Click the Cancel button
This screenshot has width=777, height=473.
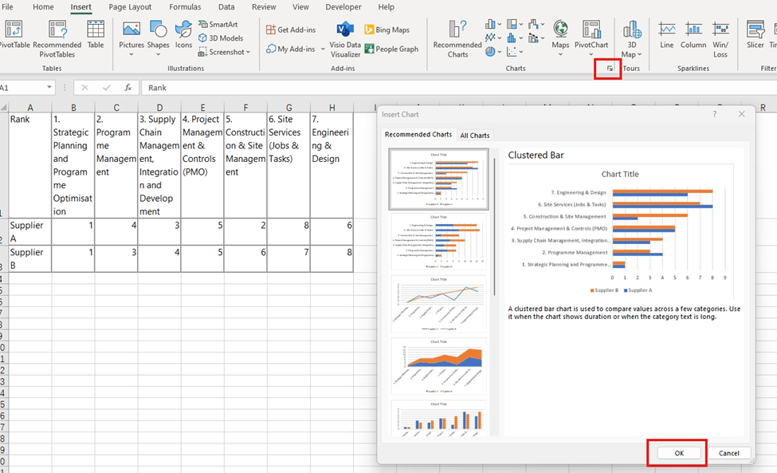[729, 452]
